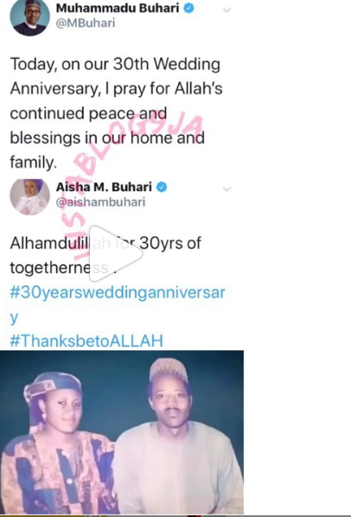Expand the chevron menu on Aisha Buhari's tweet
This screenshot has height=517, width=351.
coord(227,189)
